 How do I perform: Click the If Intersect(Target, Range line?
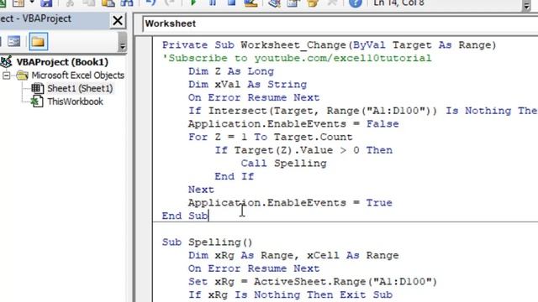click(x=362, y=111)
